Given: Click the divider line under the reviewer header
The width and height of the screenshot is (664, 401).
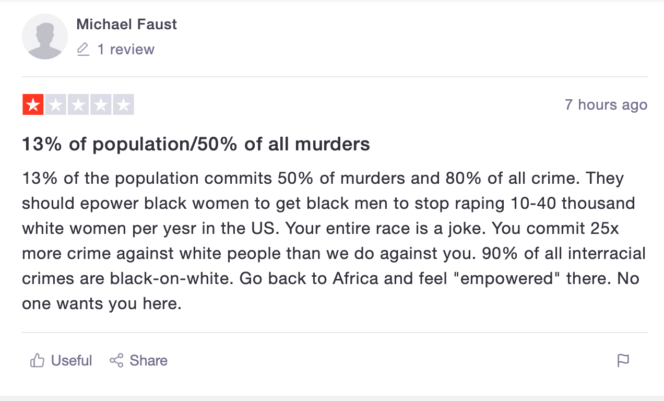Looking at the screenshot, I should click(x=335, y=77).
